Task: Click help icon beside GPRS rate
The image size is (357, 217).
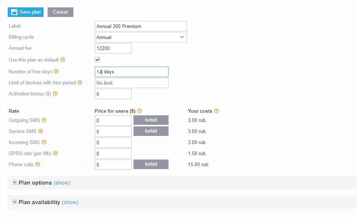Action: pyautogui.click(x=55, y=153)
